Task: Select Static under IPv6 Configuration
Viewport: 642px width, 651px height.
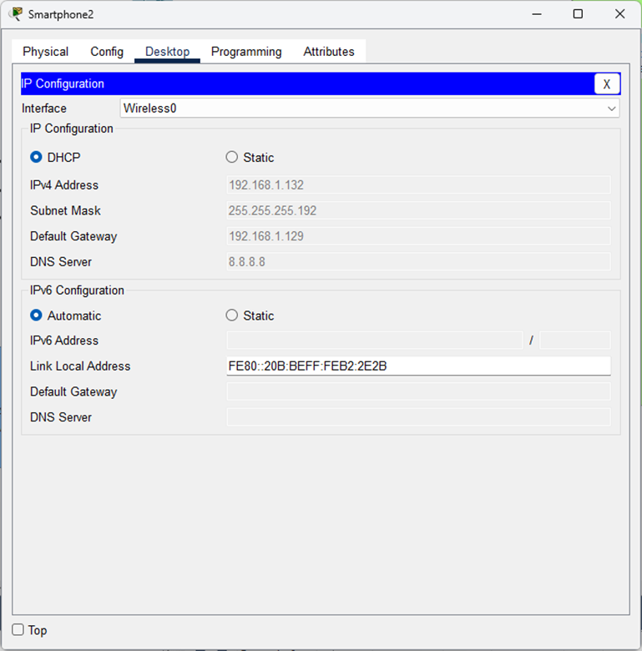Action: click(232, 315)
